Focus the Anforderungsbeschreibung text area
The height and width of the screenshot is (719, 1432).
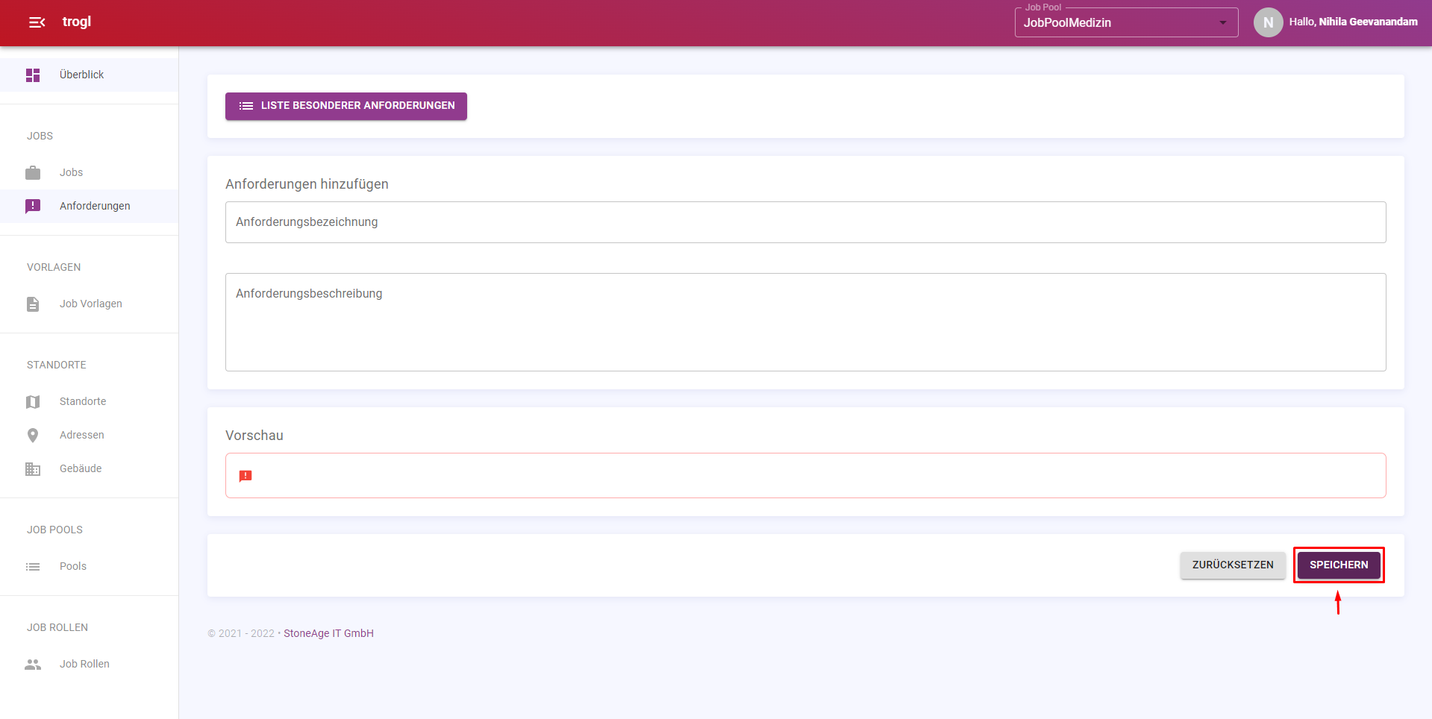click(805, 322)
